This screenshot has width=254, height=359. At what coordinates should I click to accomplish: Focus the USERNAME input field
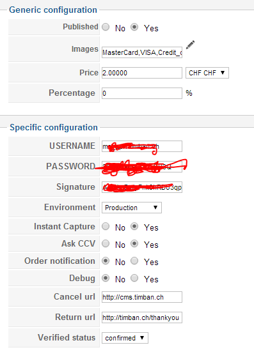click(x=142, y=146)
